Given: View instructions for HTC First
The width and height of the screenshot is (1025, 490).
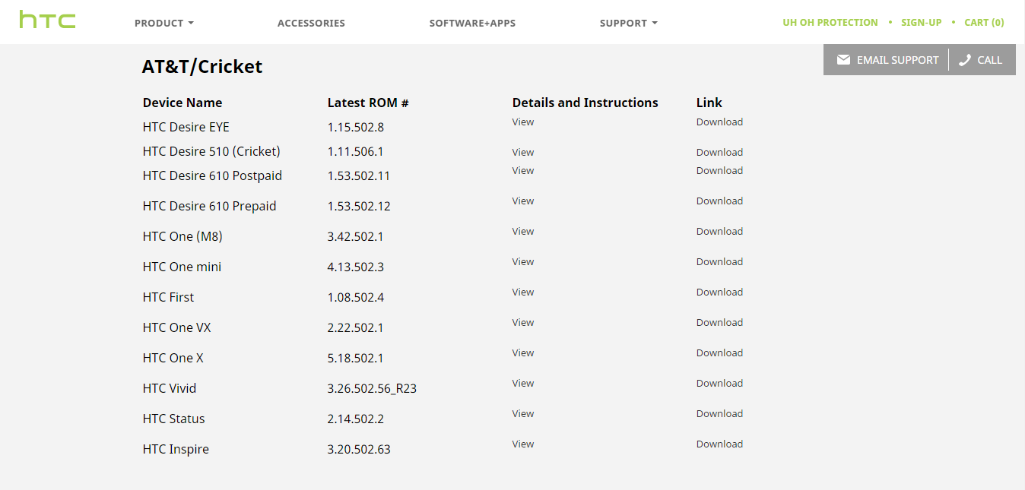Looking at the screenshot, I should [x=523, y=292].
